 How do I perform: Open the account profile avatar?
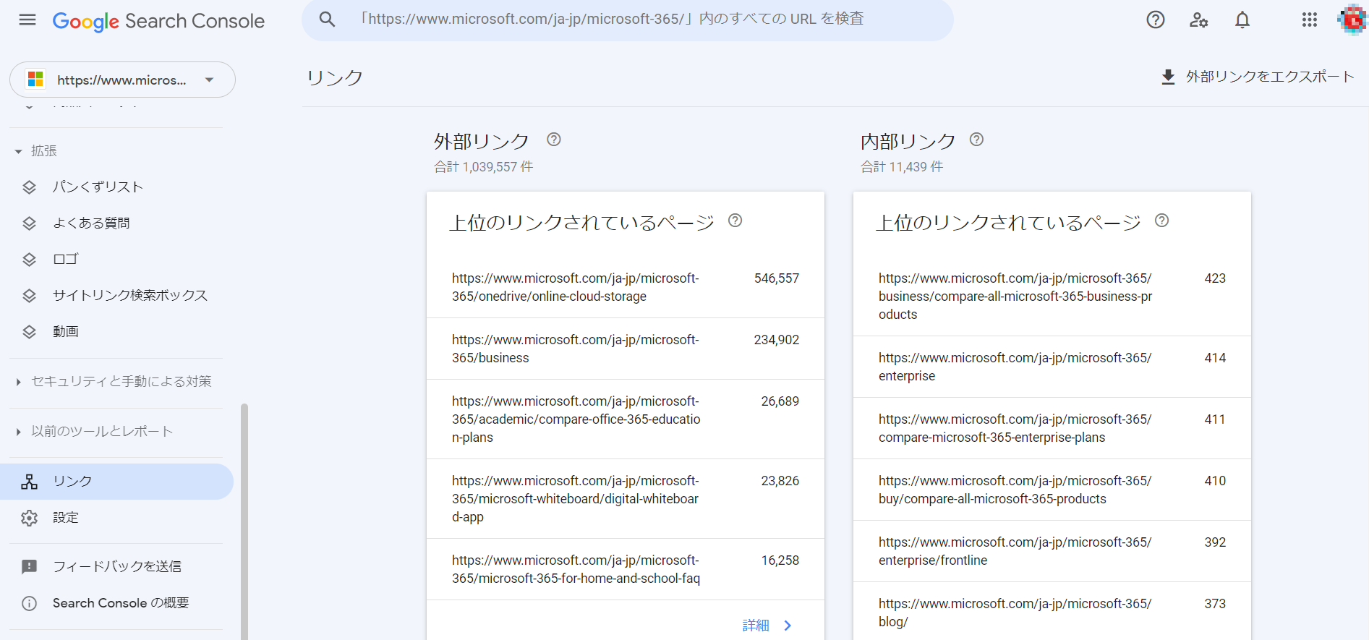coord(1352,20)
